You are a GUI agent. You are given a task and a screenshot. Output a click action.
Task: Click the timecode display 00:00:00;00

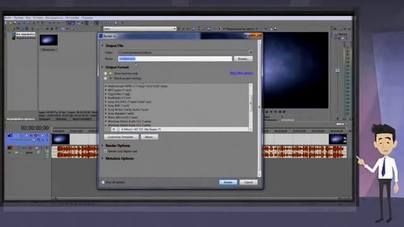(35, 128)
